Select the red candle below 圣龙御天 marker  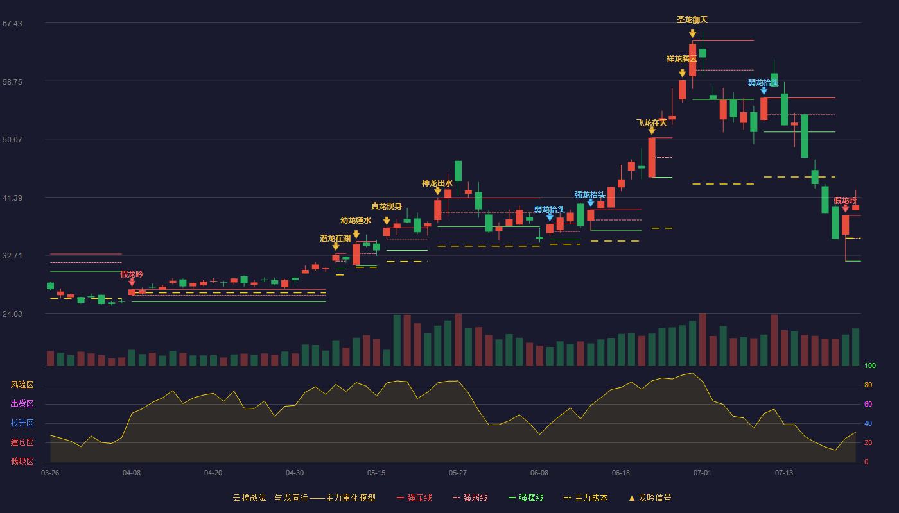tap(692, 60)
